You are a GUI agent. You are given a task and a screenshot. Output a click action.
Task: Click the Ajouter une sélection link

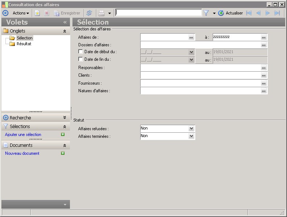click(x=23, y=135)
